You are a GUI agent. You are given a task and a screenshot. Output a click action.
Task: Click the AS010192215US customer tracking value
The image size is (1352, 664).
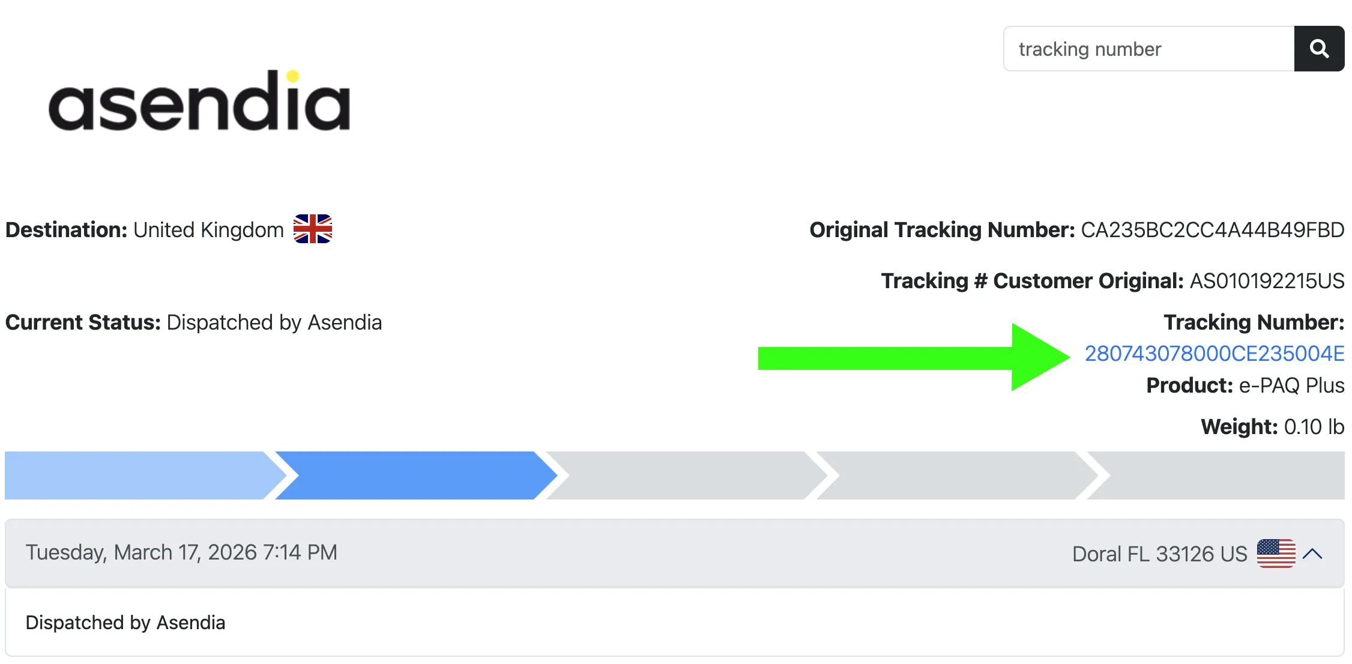point(1267,281)
